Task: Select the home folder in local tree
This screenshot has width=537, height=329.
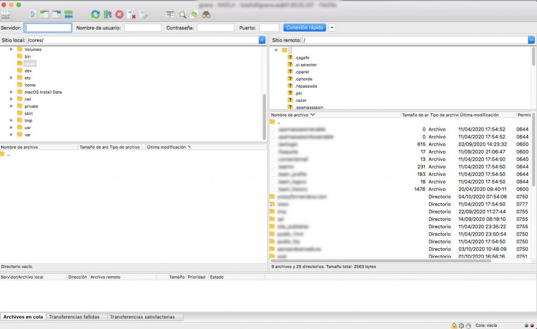Action: pos(30,85)
